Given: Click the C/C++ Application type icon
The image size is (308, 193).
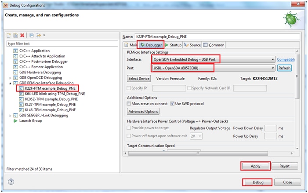Looking at the screenshot, I should coord(15,51).
